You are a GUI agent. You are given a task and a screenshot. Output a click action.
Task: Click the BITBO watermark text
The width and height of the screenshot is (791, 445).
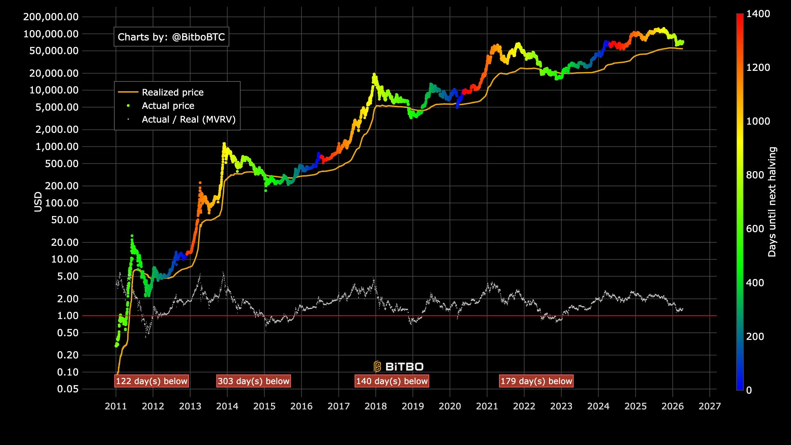pyautogui.click(x=404, y=367)
